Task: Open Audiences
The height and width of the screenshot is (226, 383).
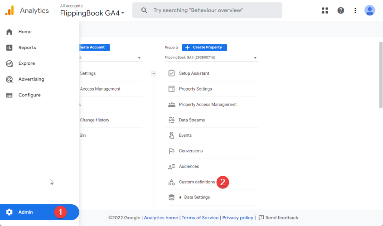Action: [189, 167]
